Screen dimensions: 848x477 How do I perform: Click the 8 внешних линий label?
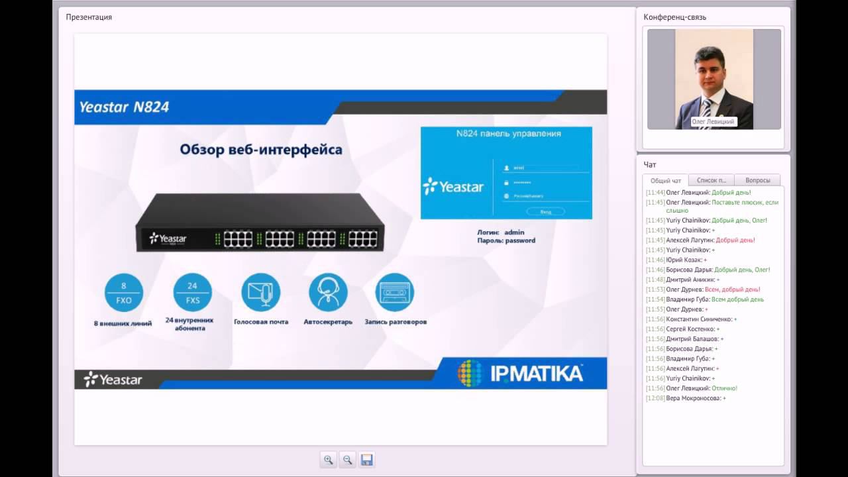tap(123, 323)
